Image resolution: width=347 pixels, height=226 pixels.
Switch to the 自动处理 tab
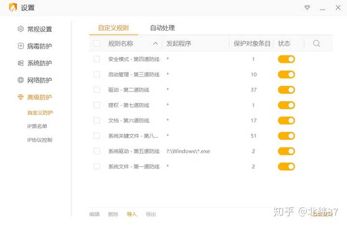click(x=162, y=28)
